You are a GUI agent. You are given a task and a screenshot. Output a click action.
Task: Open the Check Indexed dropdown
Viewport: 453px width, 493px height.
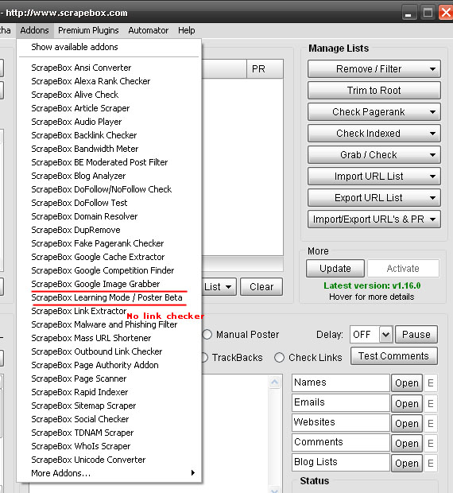(x=374, y=134)
